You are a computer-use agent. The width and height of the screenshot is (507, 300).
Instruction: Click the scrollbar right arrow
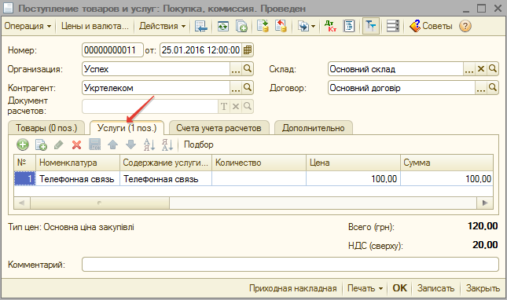pos(485,203)
